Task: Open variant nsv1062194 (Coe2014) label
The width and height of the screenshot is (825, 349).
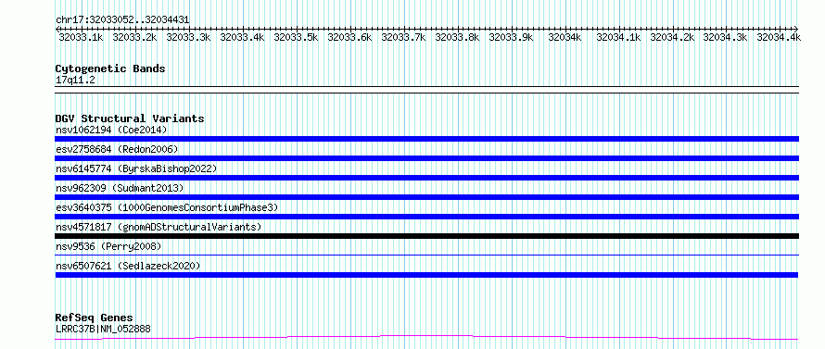Action: tap(111, 130)
